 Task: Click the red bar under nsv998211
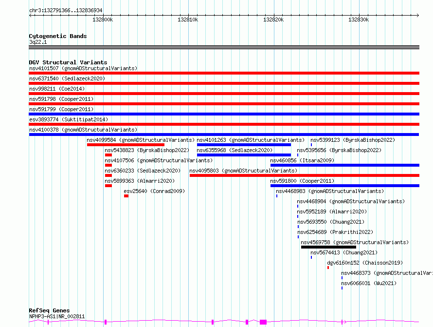[x=224, y=94]
